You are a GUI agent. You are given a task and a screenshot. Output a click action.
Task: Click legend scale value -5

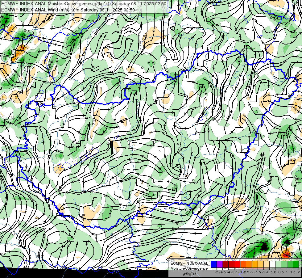(217, 272)
